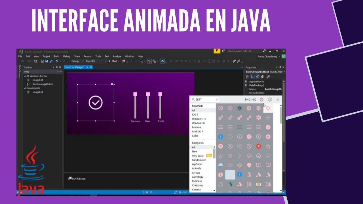Click the Quick Launch magnifier icon
This screenshot has width=363, height=204.
pyautogui.click(x=264, y=51)
